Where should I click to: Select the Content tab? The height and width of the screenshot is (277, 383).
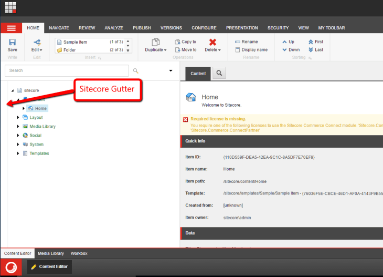click(x=198, y=74)
